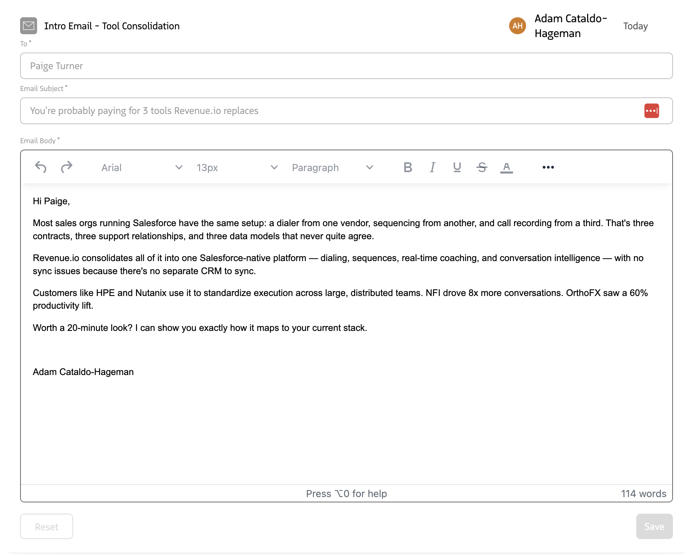Image resolution: width=692 pixels, height=556 pixels.
Task: Click the Reset button
Action: pyautogui.click(x=46, y=526)
